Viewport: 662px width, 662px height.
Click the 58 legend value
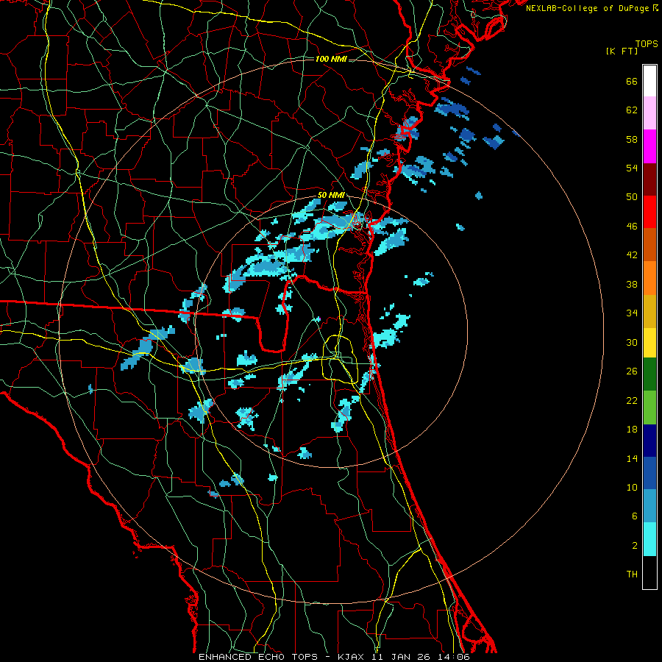click(x=632, y=139)
